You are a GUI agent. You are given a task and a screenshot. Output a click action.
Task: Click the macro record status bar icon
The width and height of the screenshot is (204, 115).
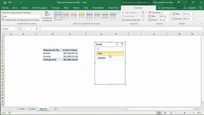10,113
